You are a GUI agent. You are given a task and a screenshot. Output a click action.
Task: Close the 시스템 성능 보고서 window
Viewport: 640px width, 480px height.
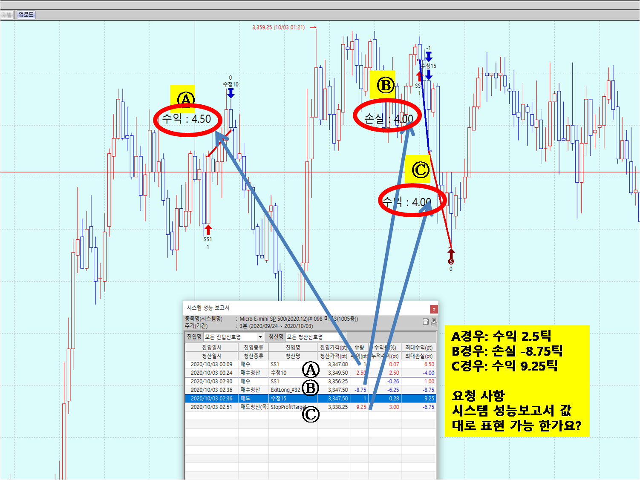pyautogui.click(x=434, y=309)
